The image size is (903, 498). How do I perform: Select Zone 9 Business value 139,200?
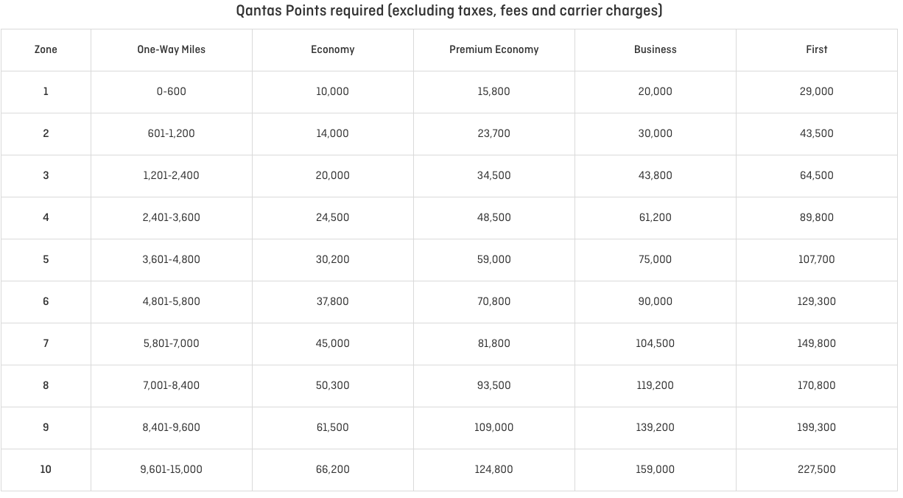tap(655, 427)
